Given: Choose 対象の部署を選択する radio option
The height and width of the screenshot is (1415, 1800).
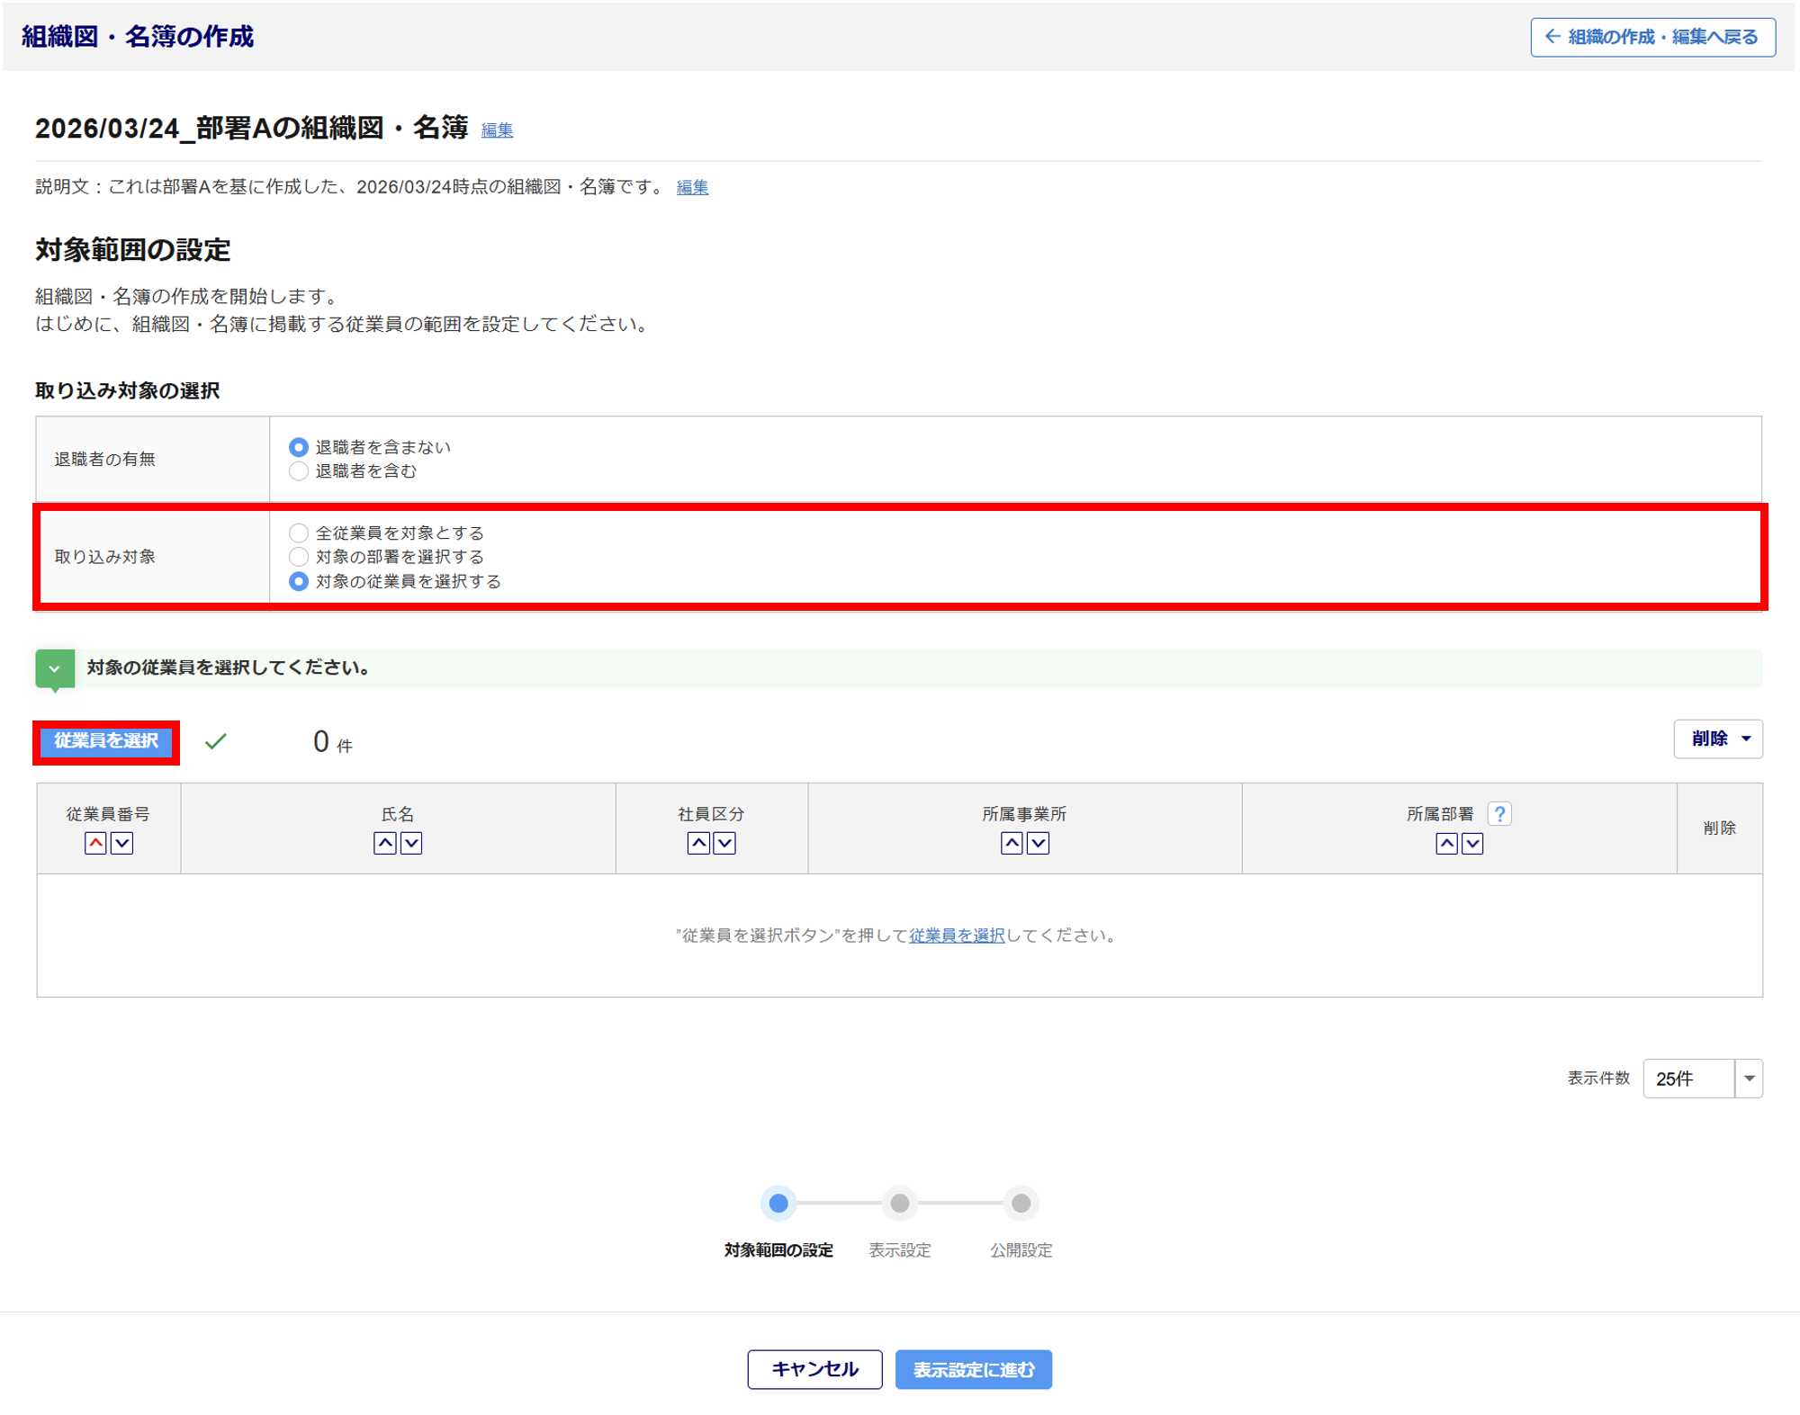Looking at the screenshot, I should [299, 557].
